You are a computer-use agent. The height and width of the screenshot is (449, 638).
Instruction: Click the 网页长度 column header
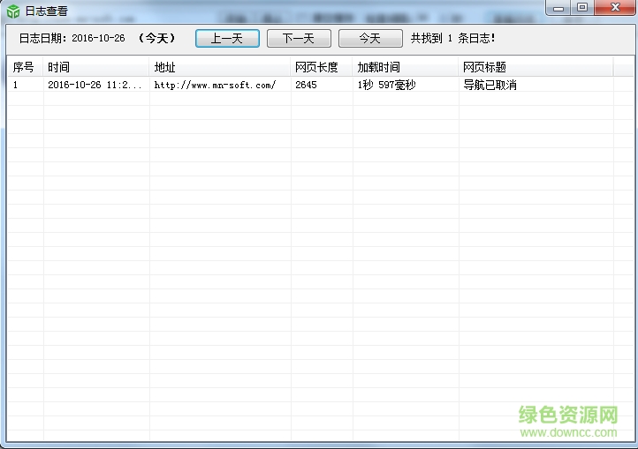[x=322, y=67]
